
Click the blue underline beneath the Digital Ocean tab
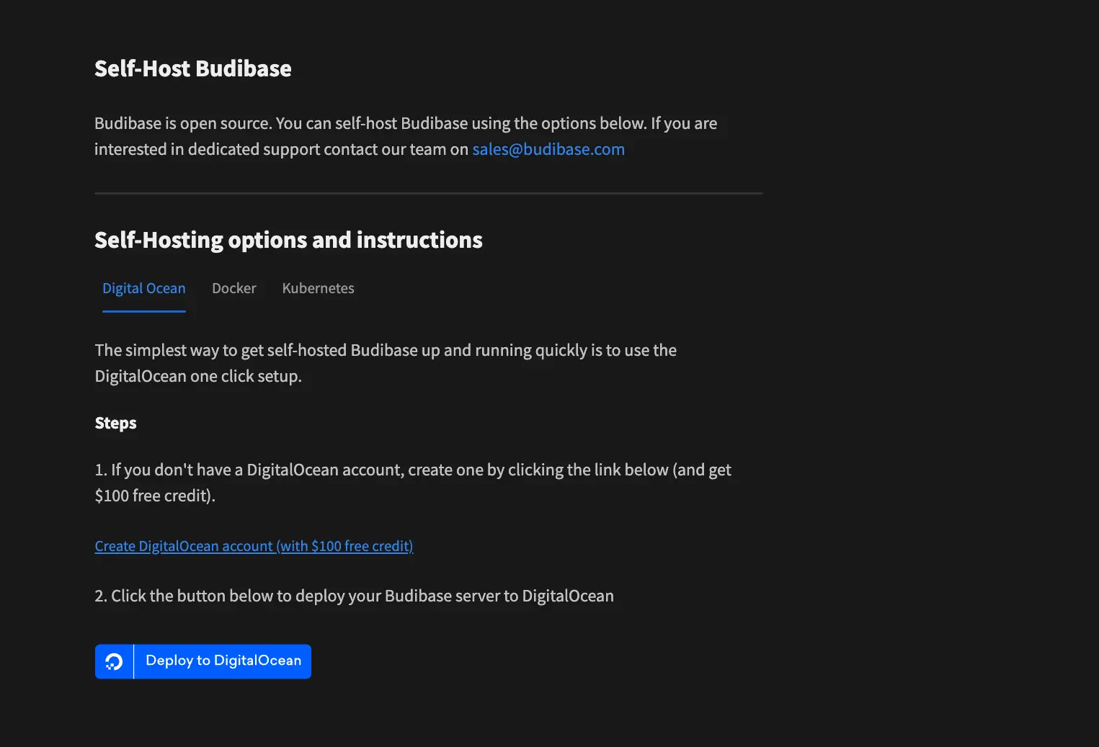(x=144, y=311)
